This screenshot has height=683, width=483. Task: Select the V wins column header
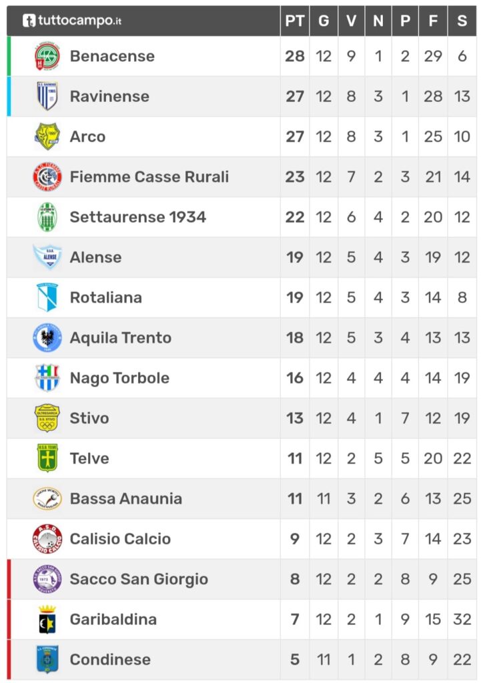[x=351, y=21]
